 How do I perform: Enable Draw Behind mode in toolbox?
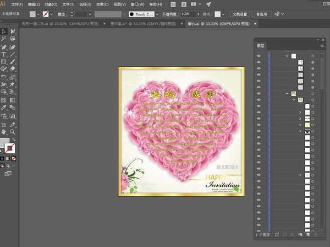pyautogui.click(x=8, y=166)
